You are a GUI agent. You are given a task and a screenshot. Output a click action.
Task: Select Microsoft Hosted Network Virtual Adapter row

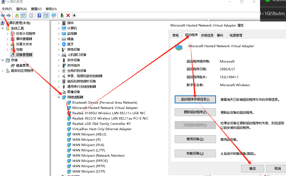click(105, 108)
